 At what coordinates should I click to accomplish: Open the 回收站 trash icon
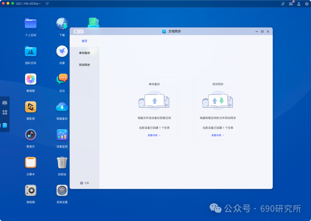(62, 163)
